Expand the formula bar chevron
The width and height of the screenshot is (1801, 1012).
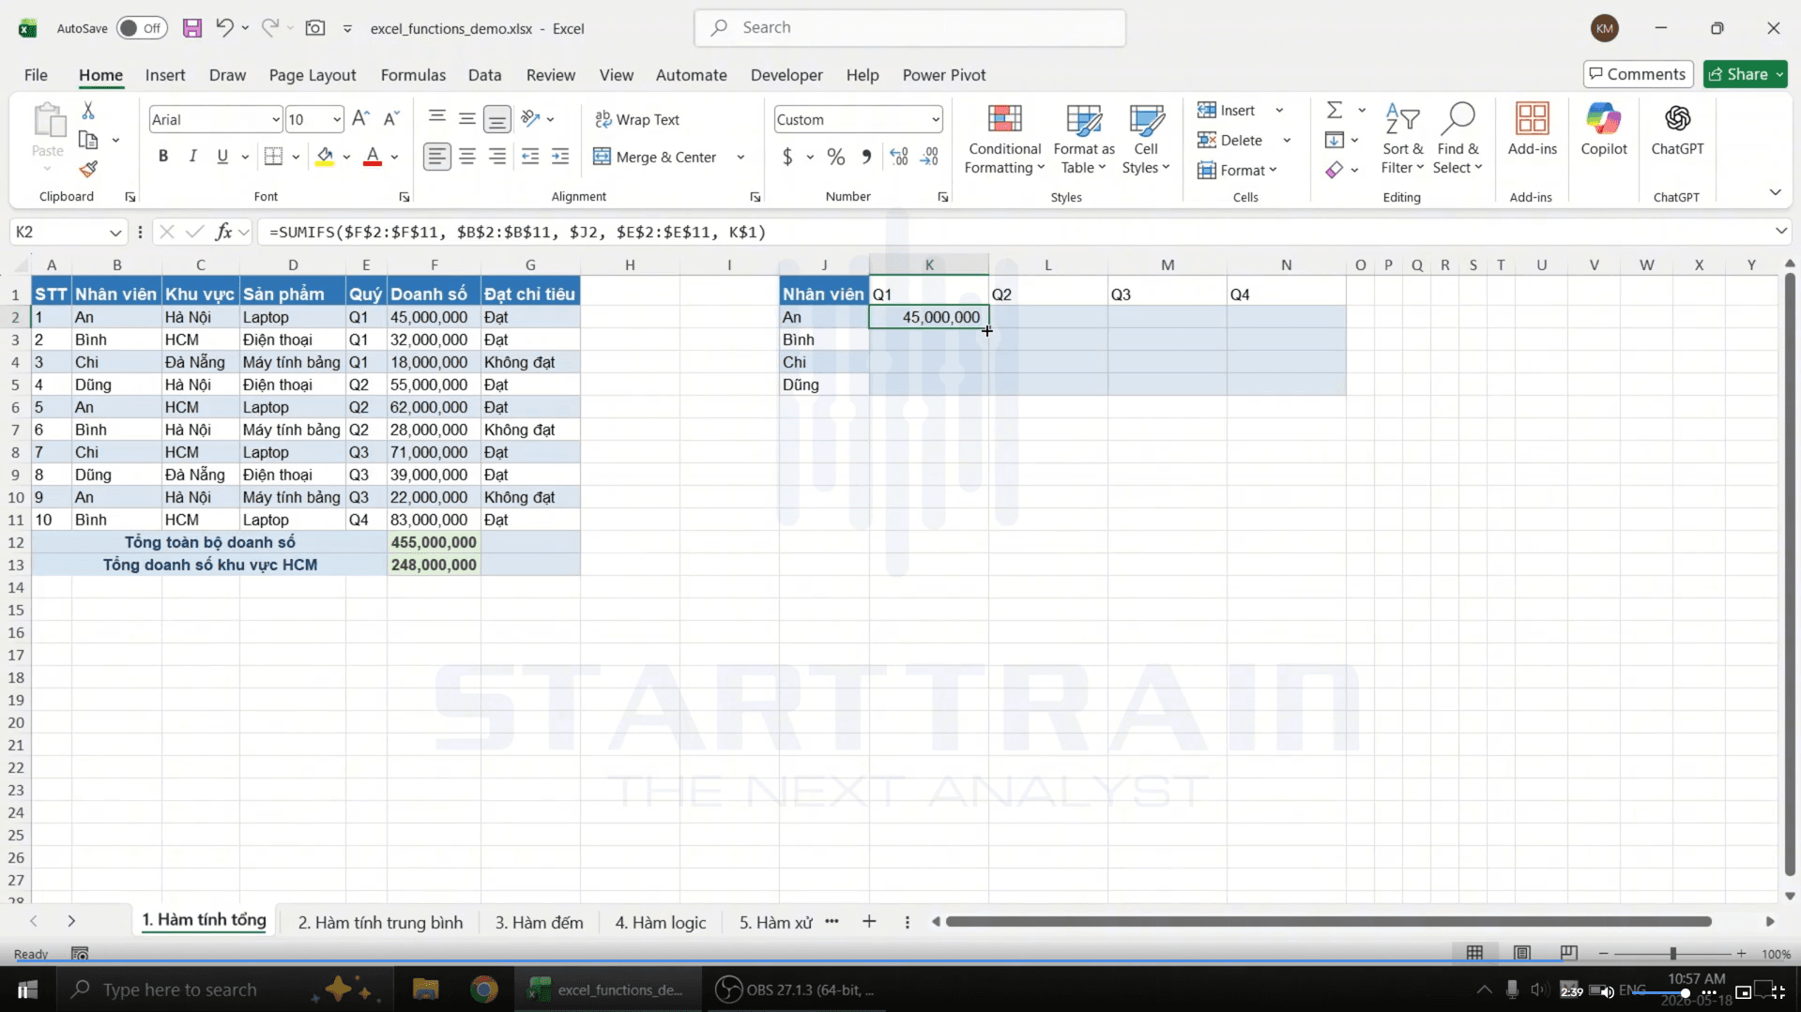coord(1780,231)
